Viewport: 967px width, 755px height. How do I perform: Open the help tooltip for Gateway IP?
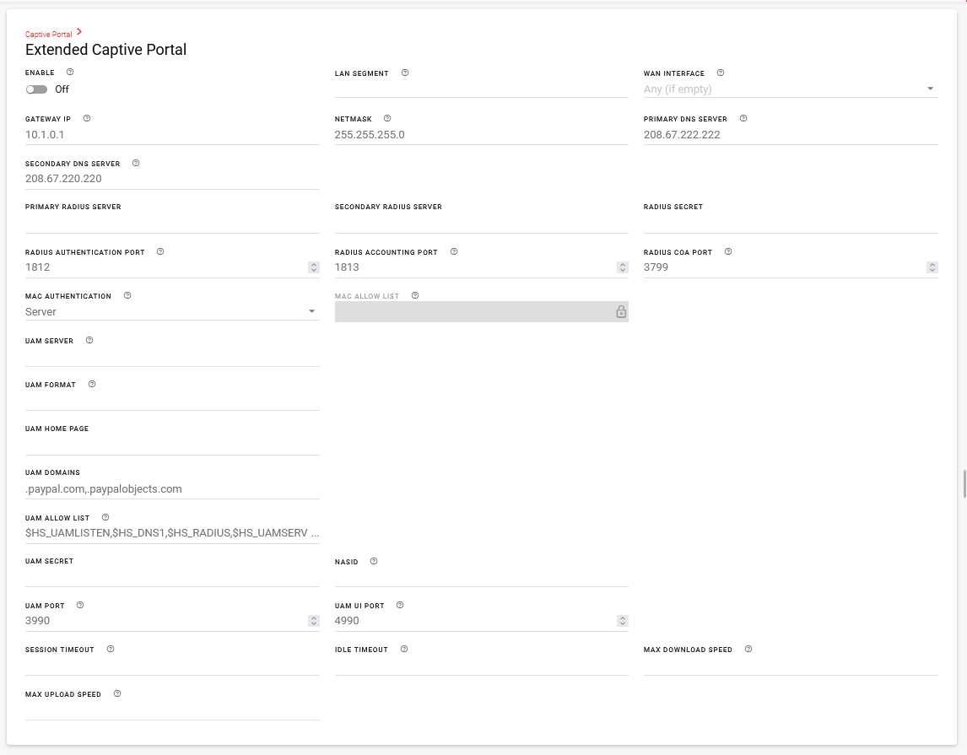point(86,118)
